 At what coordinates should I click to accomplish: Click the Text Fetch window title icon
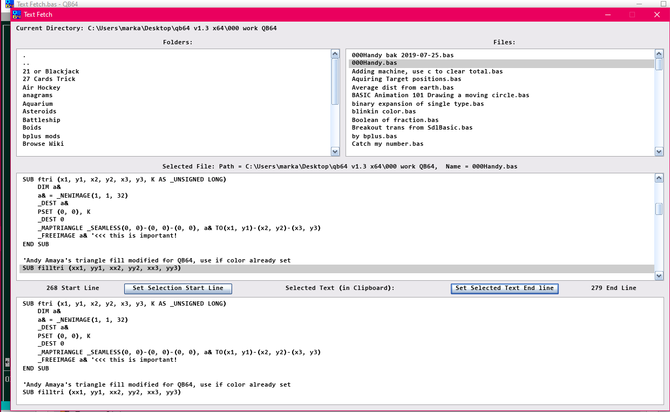(x=17, y=15)
